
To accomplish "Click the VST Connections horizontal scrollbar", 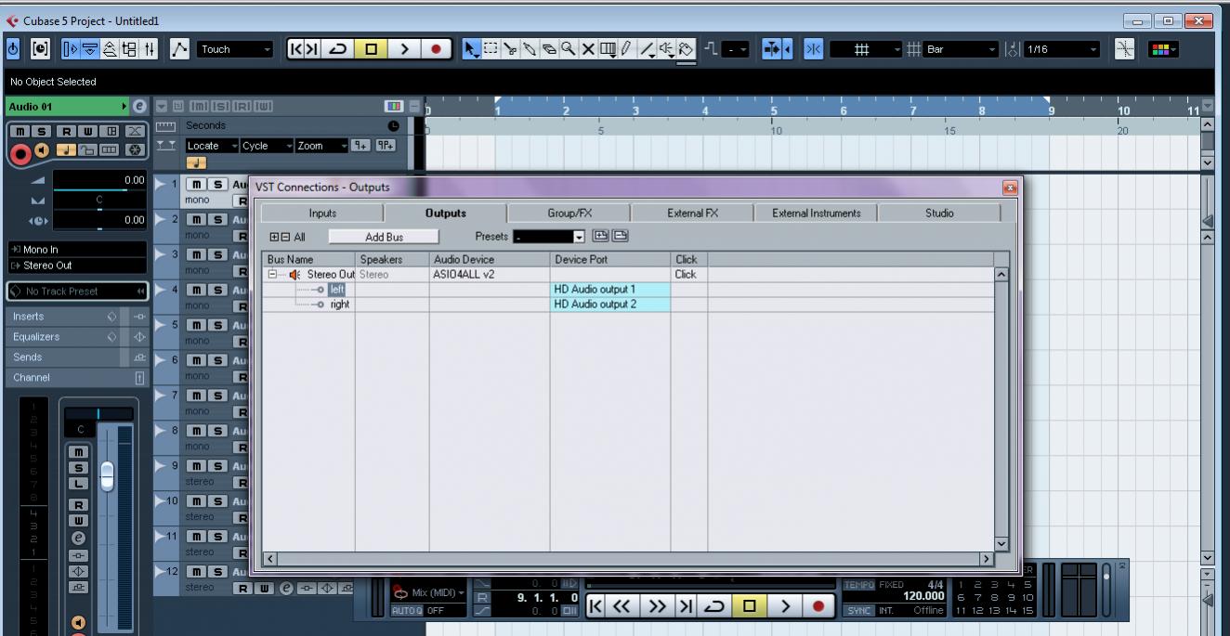I will (x=629, y=559).
